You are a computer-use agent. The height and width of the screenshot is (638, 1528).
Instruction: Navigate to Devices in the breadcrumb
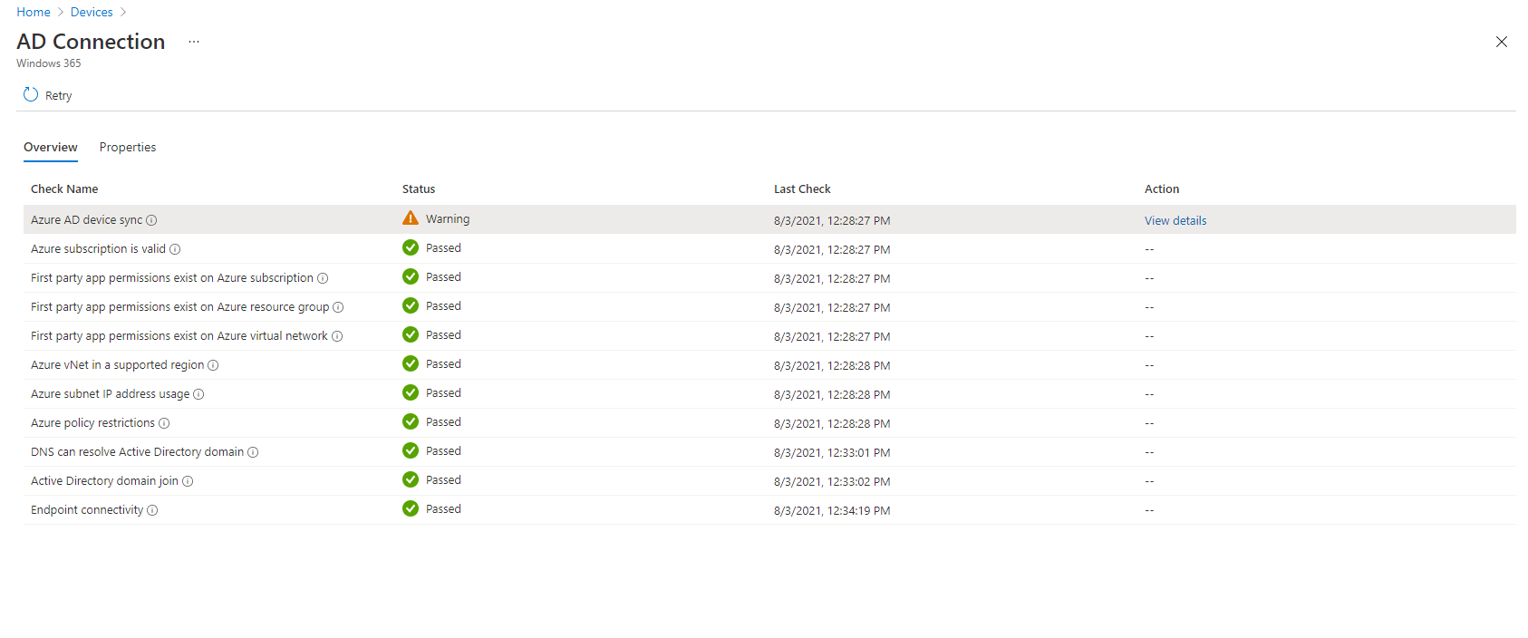pyautogui.click(x=92, y=12)
